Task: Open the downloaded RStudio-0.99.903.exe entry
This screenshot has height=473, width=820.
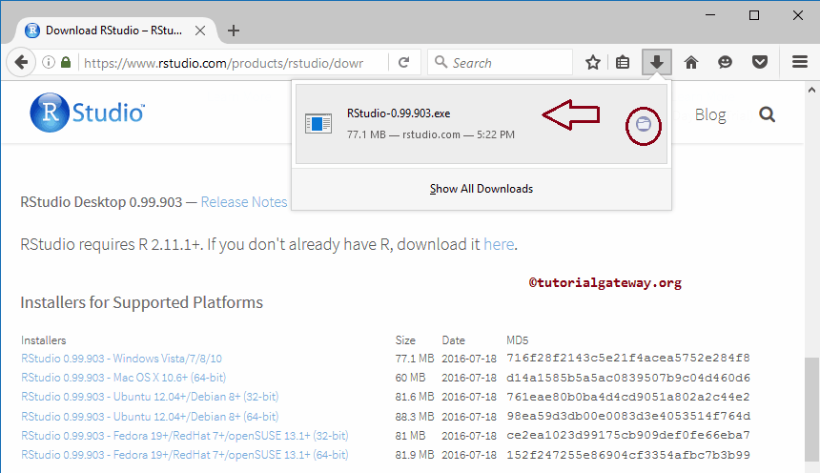Action: tap(482, 124)
